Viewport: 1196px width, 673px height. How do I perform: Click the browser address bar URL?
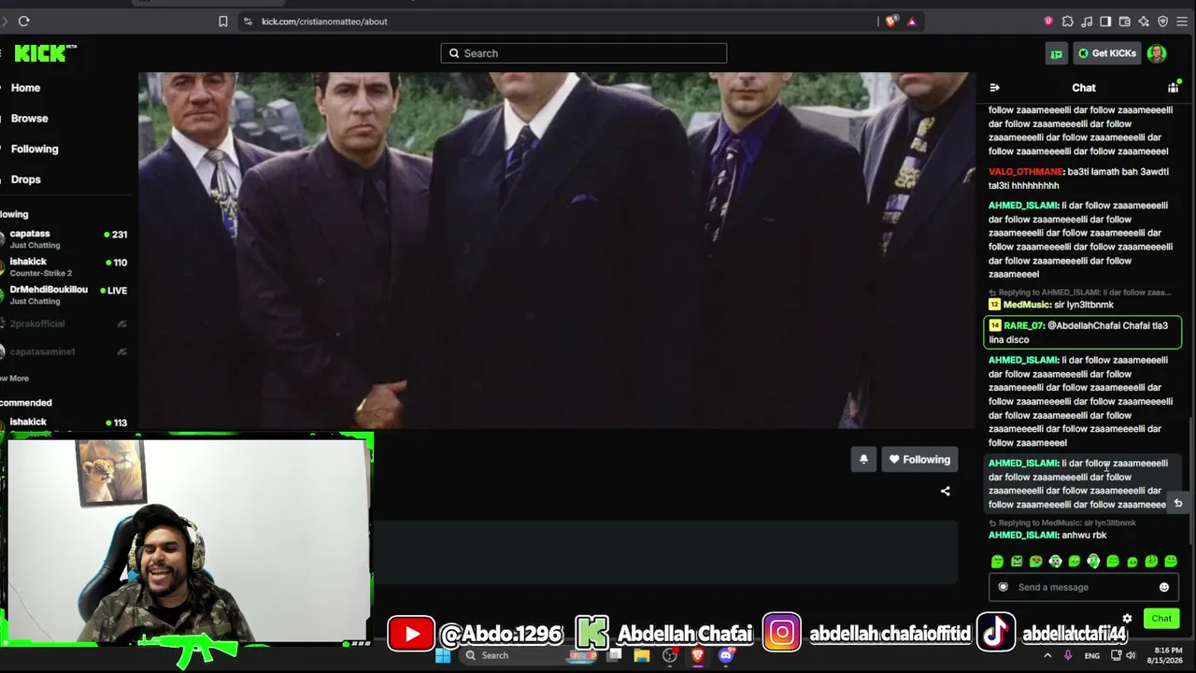coord(324,21)
